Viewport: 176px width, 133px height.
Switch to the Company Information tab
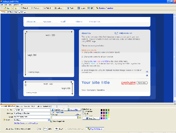click(x=8, y=106)
